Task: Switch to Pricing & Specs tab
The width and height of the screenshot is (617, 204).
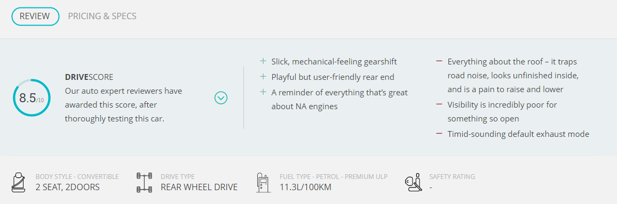Action: coord(102,17)
